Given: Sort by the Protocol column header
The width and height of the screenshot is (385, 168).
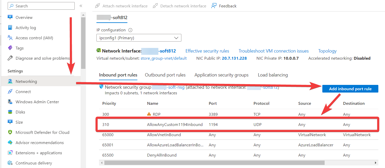Looking at the screenshot, I should 261,103.
